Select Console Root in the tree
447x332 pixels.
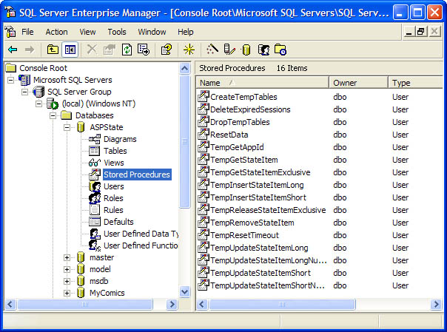coord(43,68)
